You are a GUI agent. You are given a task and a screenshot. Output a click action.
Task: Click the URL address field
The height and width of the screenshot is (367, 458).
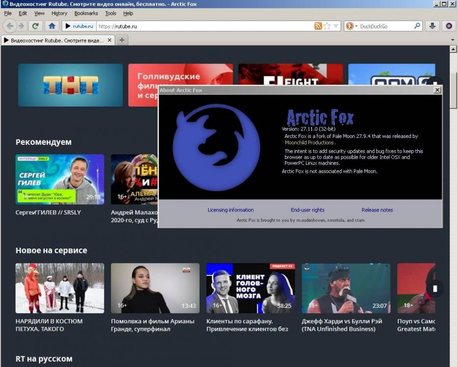pos(204,26)
